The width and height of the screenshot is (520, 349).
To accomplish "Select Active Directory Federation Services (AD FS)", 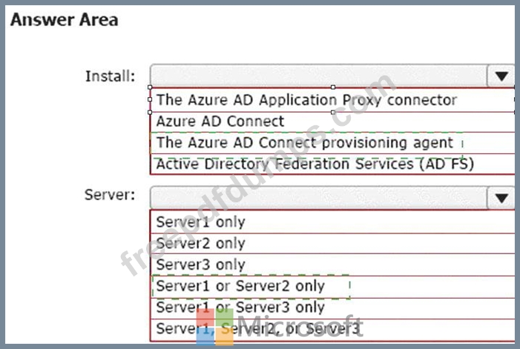I will pyautogui.click(x=315, y=164).
